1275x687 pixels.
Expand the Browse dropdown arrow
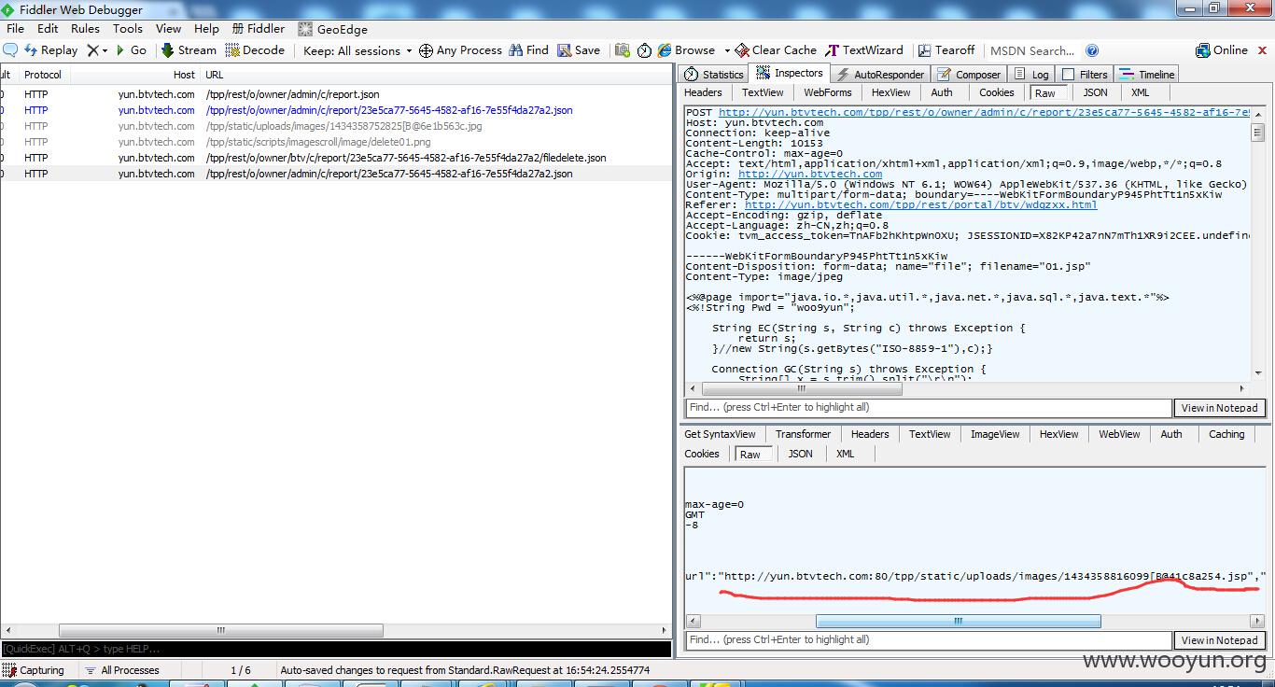click(x=726, y=50)
